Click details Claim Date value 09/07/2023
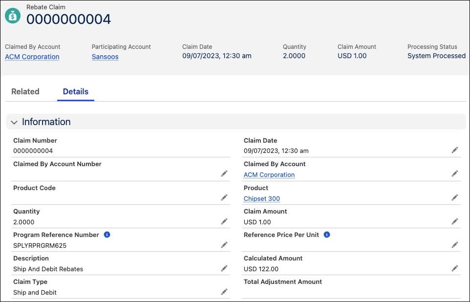Viewport: 470px width, 302px height. 276,151
